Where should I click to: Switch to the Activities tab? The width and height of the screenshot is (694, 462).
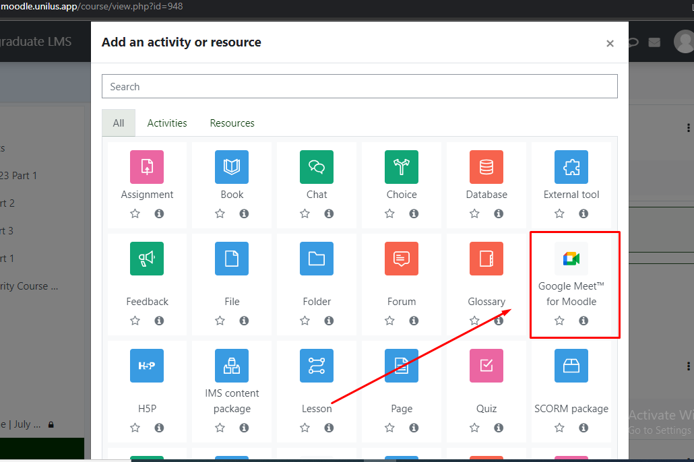click(x=167, y=123)
